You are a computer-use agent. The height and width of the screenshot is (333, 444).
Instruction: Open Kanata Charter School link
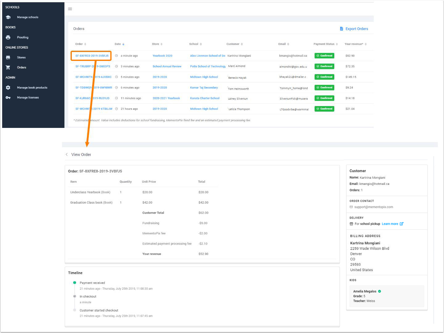[x=205, y=98]
